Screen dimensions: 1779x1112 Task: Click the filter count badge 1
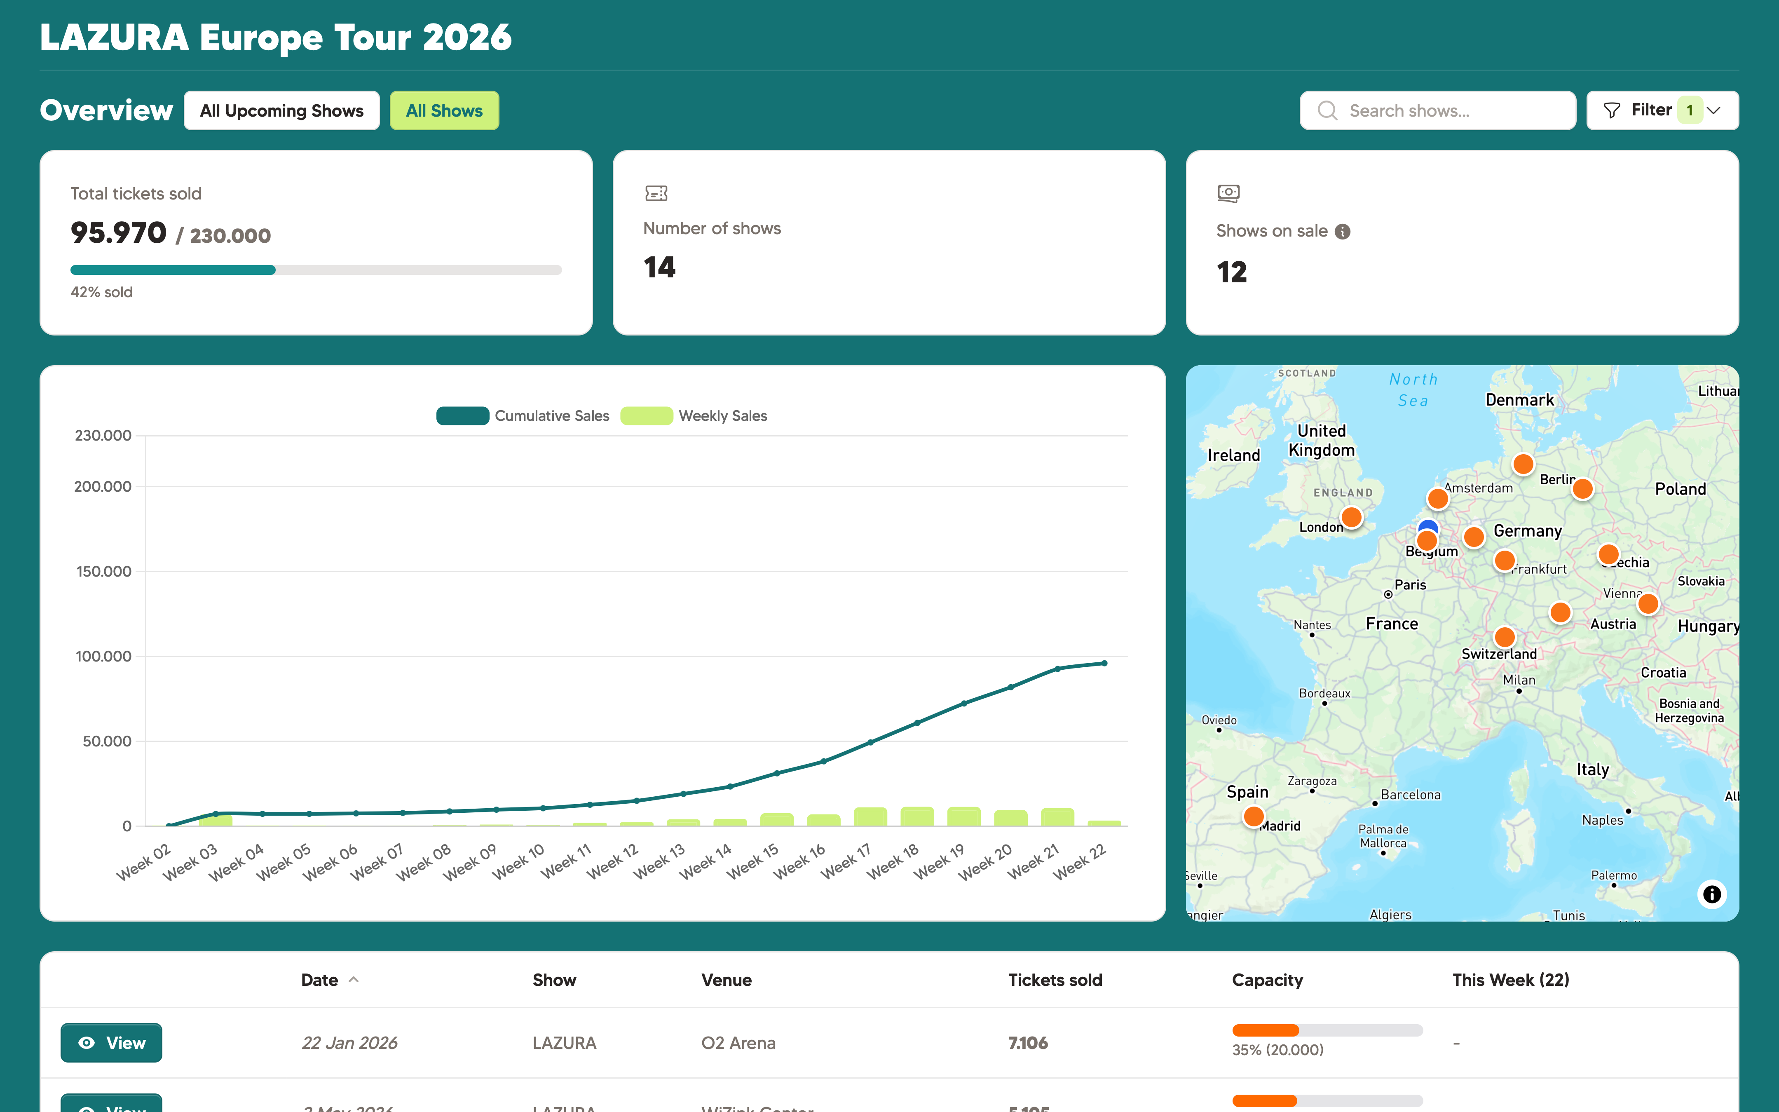1689,110
